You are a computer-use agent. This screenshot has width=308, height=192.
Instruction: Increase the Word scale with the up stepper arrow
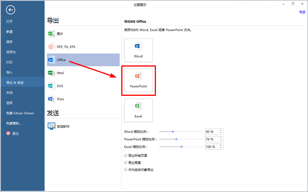point(221,130)
